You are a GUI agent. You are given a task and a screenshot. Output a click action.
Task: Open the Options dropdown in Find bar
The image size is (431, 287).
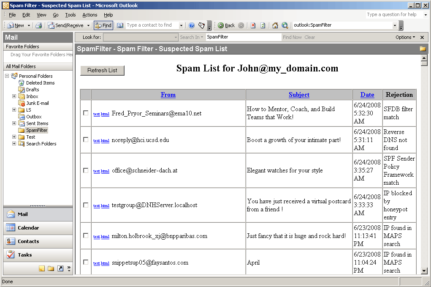405,37
